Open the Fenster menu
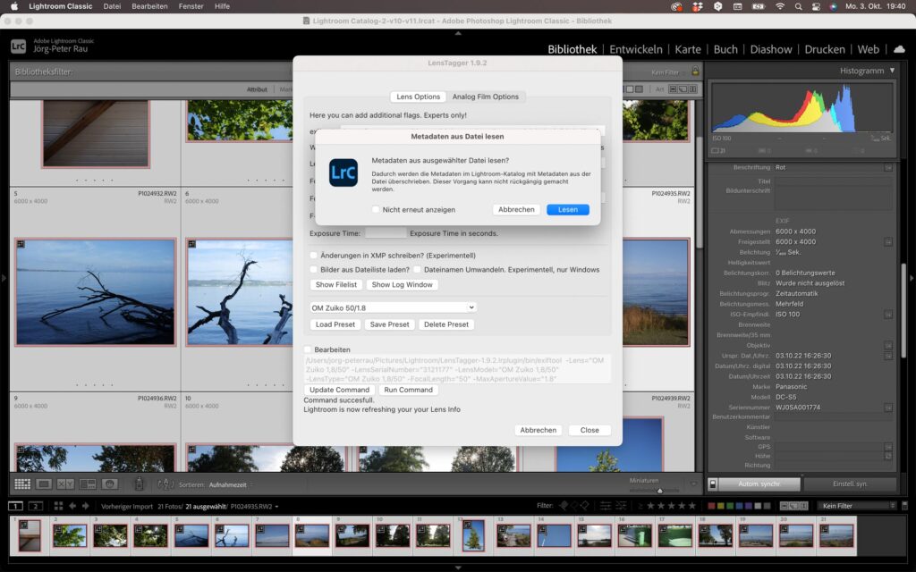 point(191,6)
